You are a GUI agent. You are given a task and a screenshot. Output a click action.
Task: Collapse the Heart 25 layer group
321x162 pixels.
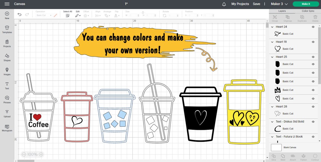[x=272, y=57]
